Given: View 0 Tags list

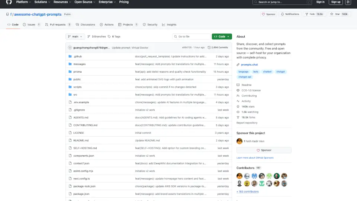Looking at the screenshot, I should pos(114,36).
